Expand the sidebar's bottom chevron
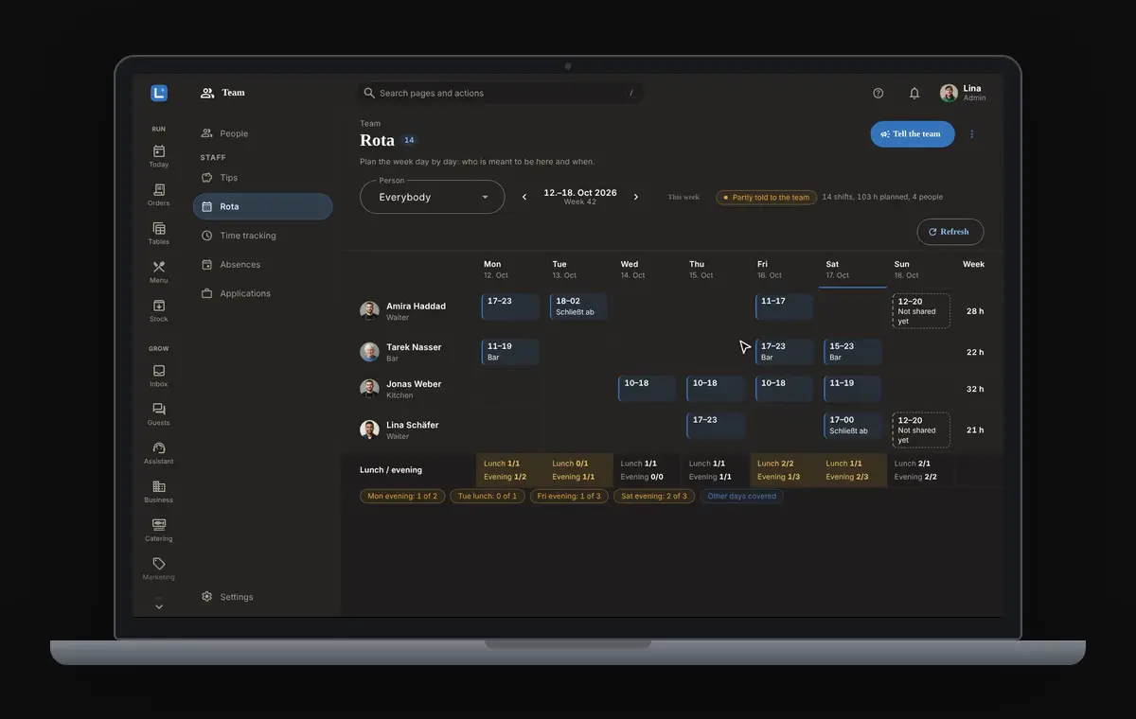The height and width of the screenshot is (719, 1136). [x=158, y=606]
